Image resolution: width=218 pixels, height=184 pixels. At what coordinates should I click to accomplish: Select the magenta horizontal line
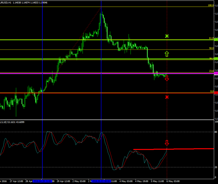[102, 73]
